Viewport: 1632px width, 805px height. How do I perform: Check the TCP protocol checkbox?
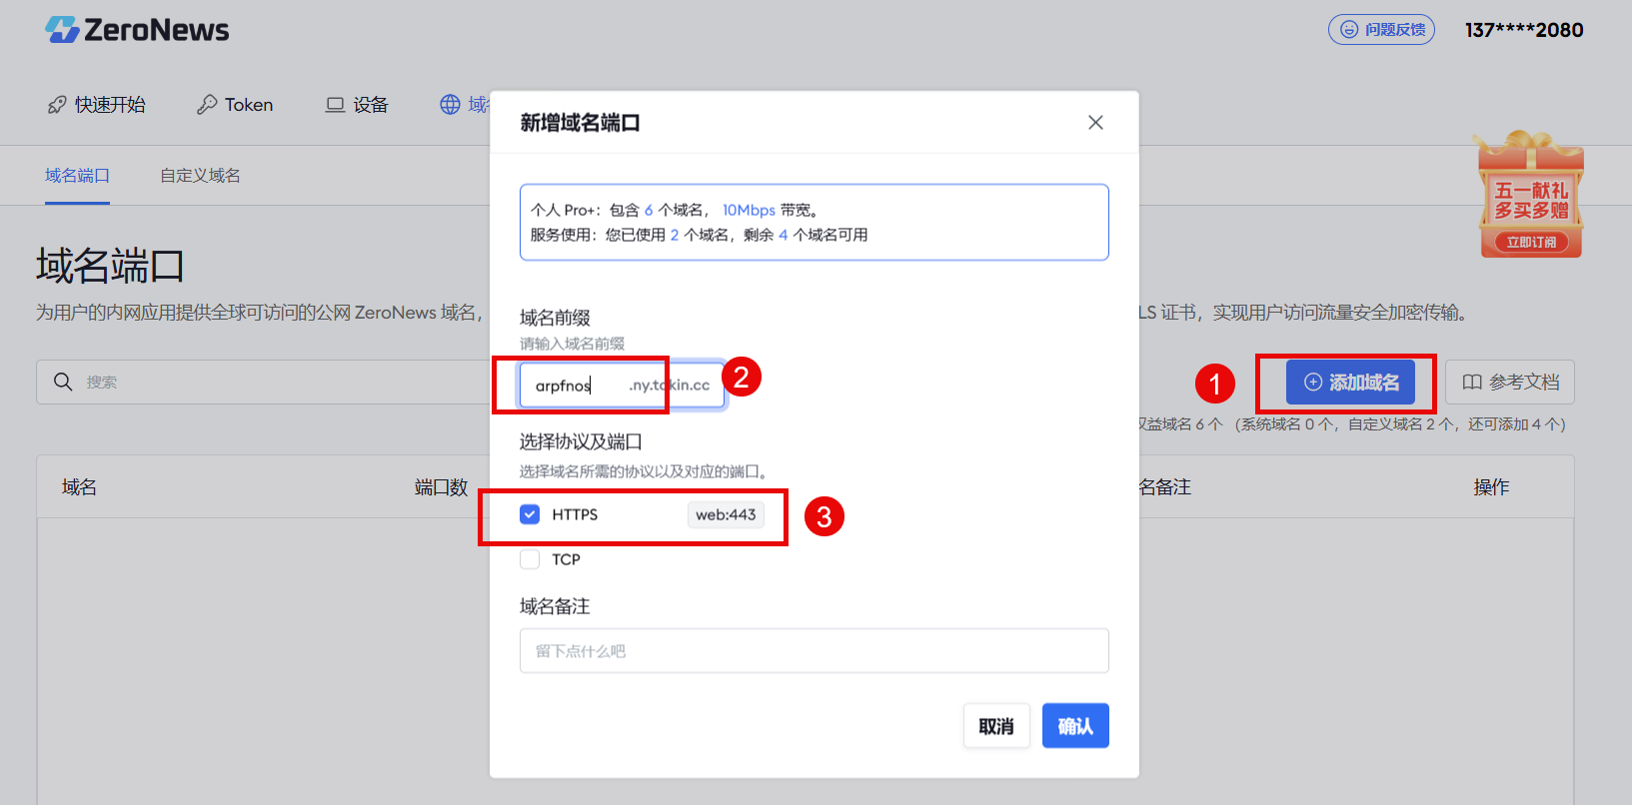530,559
